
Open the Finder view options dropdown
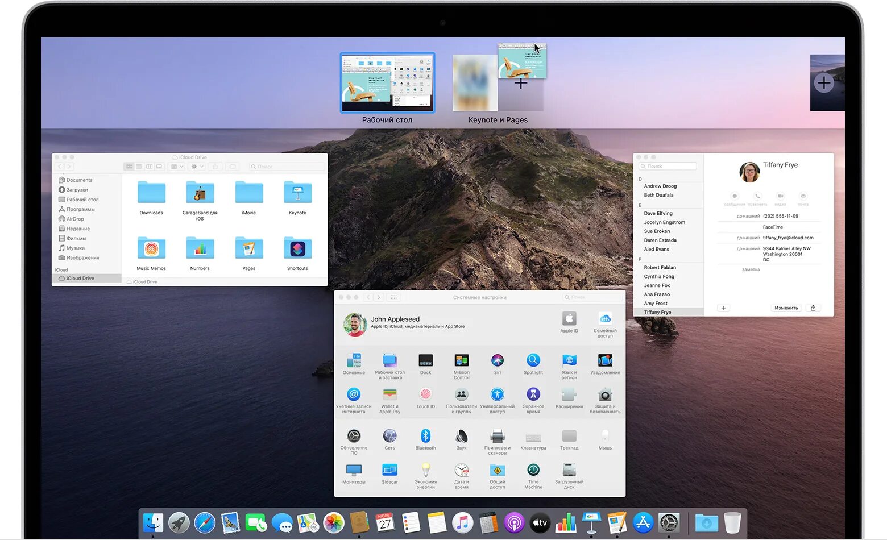177,167
